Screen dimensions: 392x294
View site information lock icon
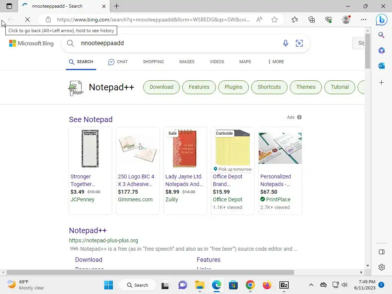pyautogui.click(x=48, y=20)
